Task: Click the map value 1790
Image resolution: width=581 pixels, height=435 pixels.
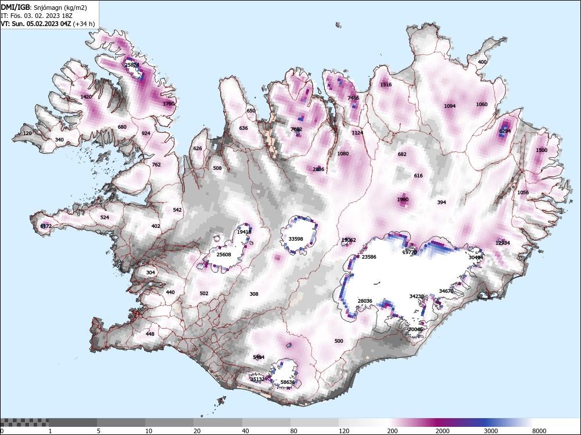Action: pyautogui.click(x=168, y=104)
